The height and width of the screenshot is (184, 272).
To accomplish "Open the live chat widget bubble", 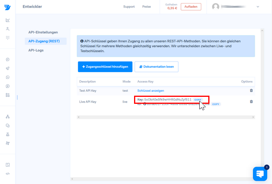I will (260, 174).
